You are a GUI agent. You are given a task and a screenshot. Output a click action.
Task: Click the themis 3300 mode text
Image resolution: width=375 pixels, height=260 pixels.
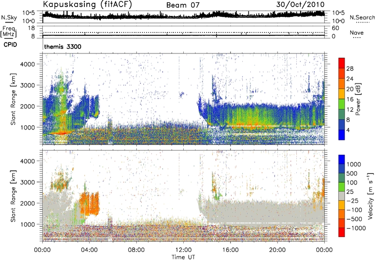(63, 46)
